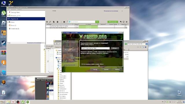185x104 pixels.
Task: Select Торренты (2) in uTorrent sidebar
Action: pos(26,19)
